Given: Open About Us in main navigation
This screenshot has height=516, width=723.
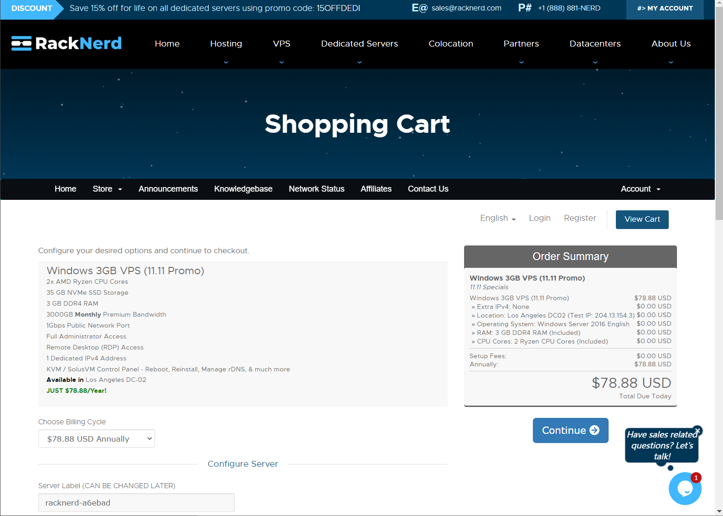Looking at the screenshot, I should click(671, 44).
